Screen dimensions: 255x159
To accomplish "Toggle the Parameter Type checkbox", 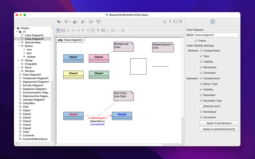I will [201, 101].
